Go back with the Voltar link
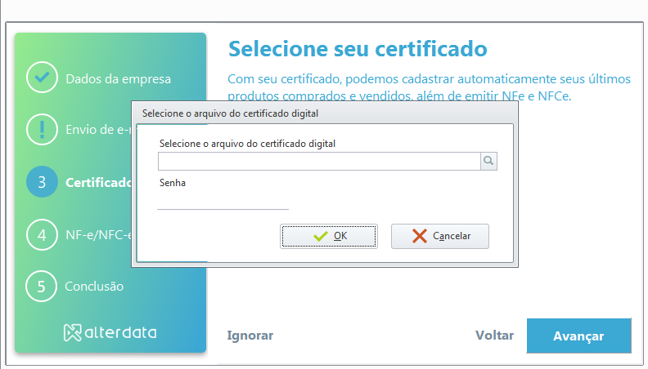Image resolution: width=648 pixels, height=369 pixels. pos(494,336)
